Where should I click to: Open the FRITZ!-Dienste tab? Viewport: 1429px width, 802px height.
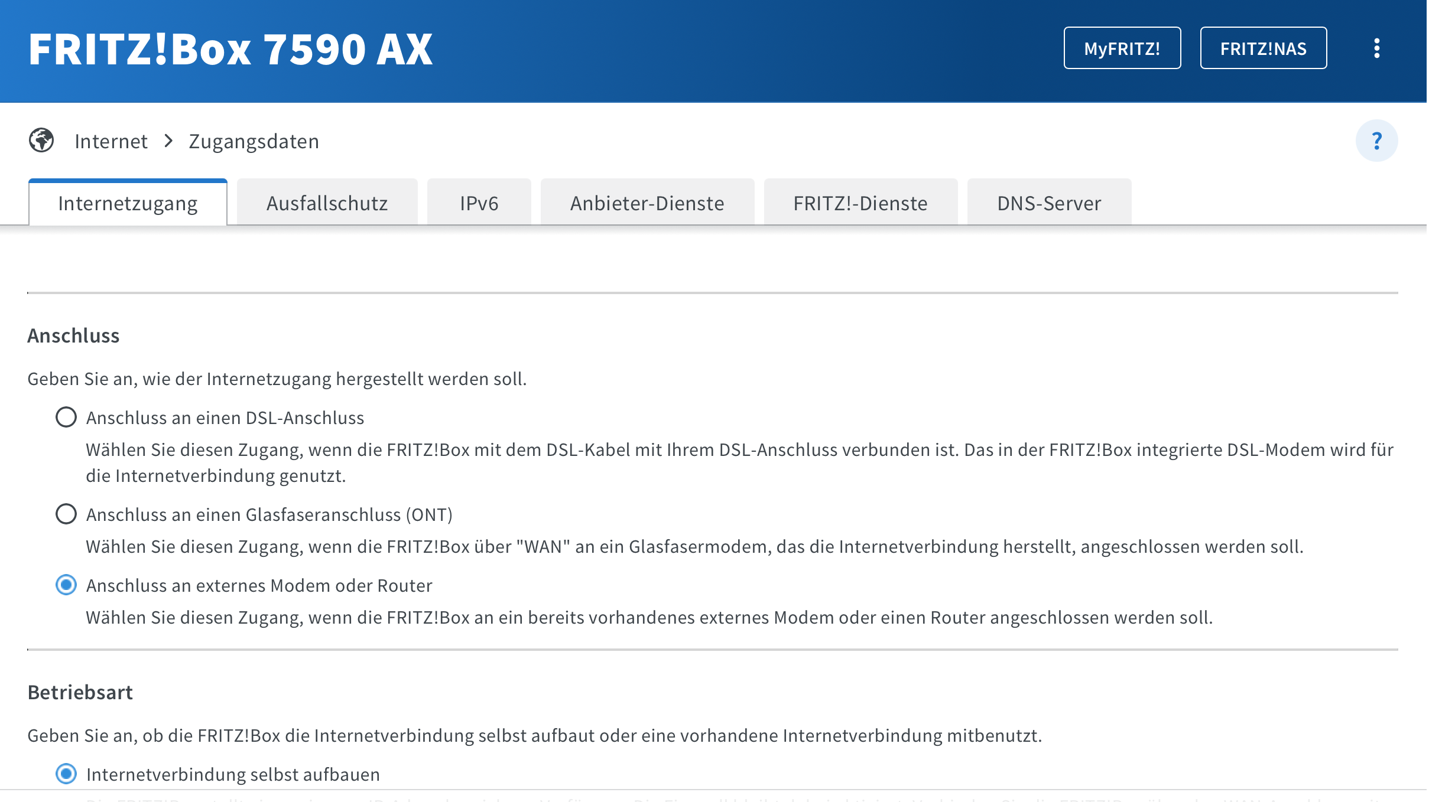(x=860, y=203)
